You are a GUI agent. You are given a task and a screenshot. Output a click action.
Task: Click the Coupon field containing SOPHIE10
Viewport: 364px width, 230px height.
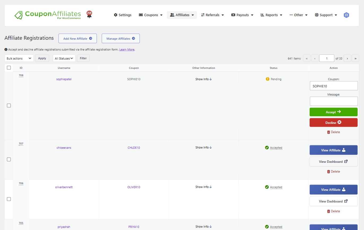(x=334, y=86)
